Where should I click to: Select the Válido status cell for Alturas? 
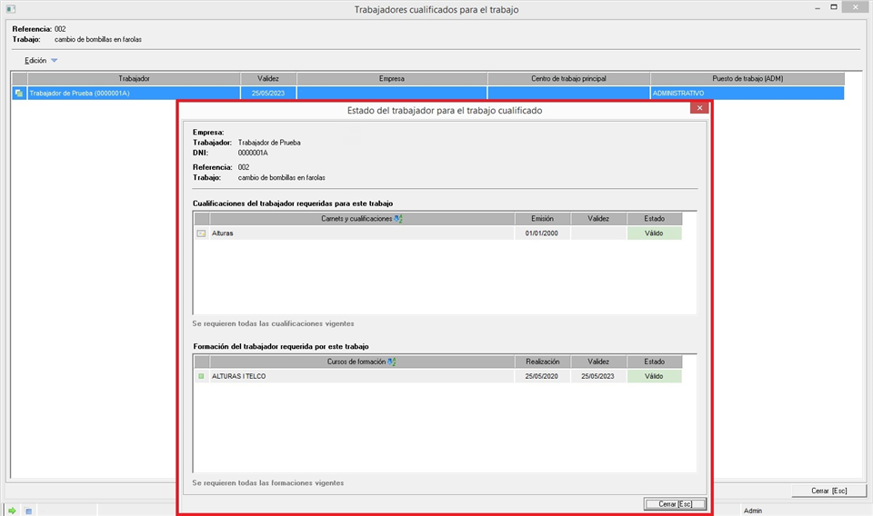click(x=654, y=233)
